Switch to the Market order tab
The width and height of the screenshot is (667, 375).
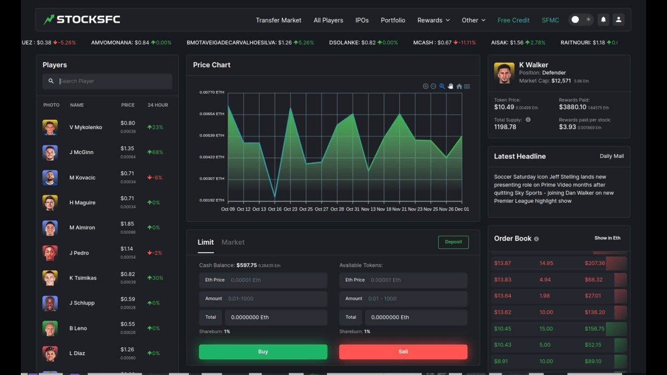coord(233,242)
